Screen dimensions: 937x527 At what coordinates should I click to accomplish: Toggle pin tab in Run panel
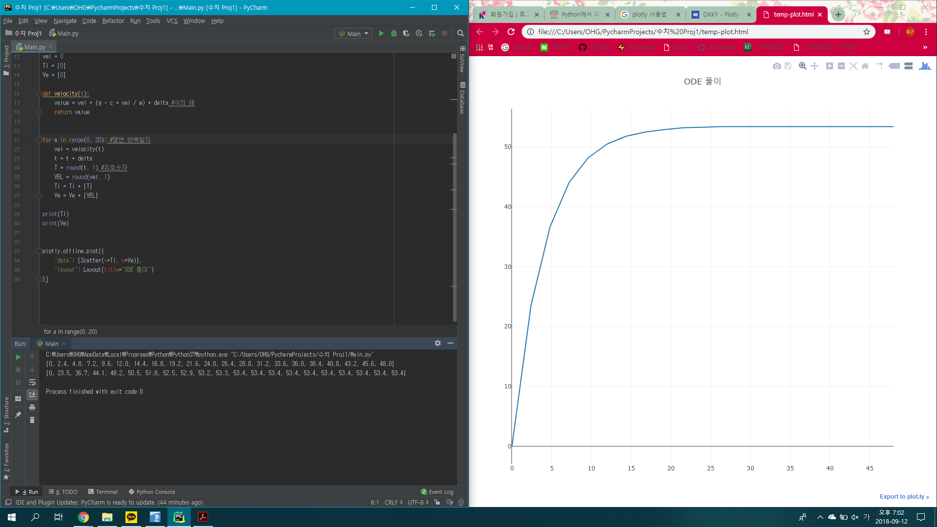pos(18,415)
